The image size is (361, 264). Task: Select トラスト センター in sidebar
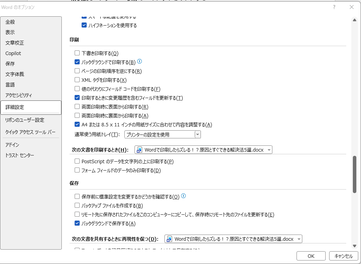[x=20, y=155]
